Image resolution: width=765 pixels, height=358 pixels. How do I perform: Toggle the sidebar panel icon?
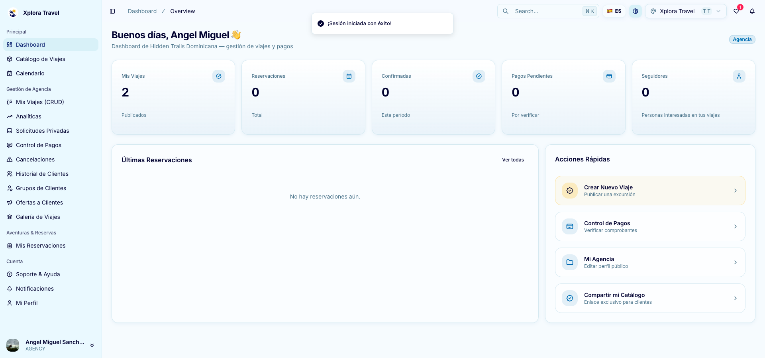pyautogui.click(x=112, y=11)
